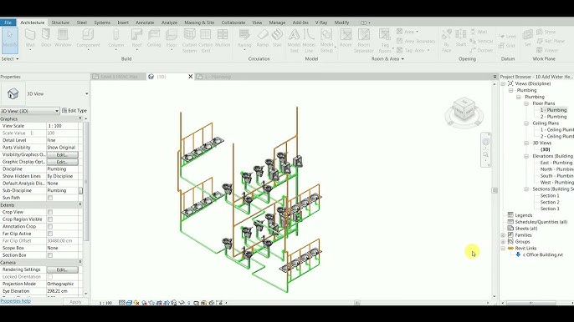The image size is (574, 322).
Task: Expand the Room & Area panel dropdown
Action: click(x=387, y=58)
